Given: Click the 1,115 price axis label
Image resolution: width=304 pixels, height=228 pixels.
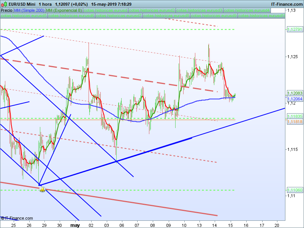Looking at the screenshot, I should pos(293,149).
